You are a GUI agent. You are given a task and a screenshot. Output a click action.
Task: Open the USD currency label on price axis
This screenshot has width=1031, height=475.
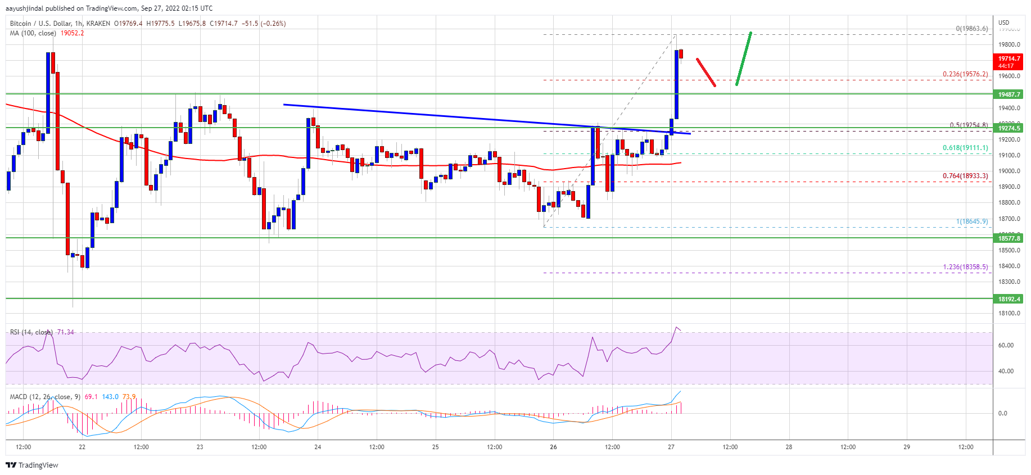tap(1003, 22)
